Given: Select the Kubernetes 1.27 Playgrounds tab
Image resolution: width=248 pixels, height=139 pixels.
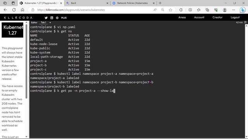Looking at the screenshot, I should [40, 3].
